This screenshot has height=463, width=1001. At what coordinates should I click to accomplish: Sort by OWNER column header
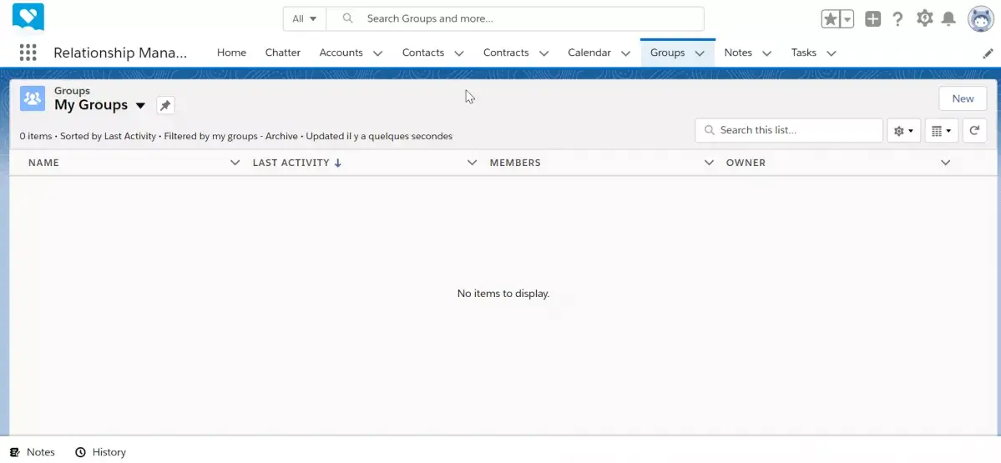746,163
